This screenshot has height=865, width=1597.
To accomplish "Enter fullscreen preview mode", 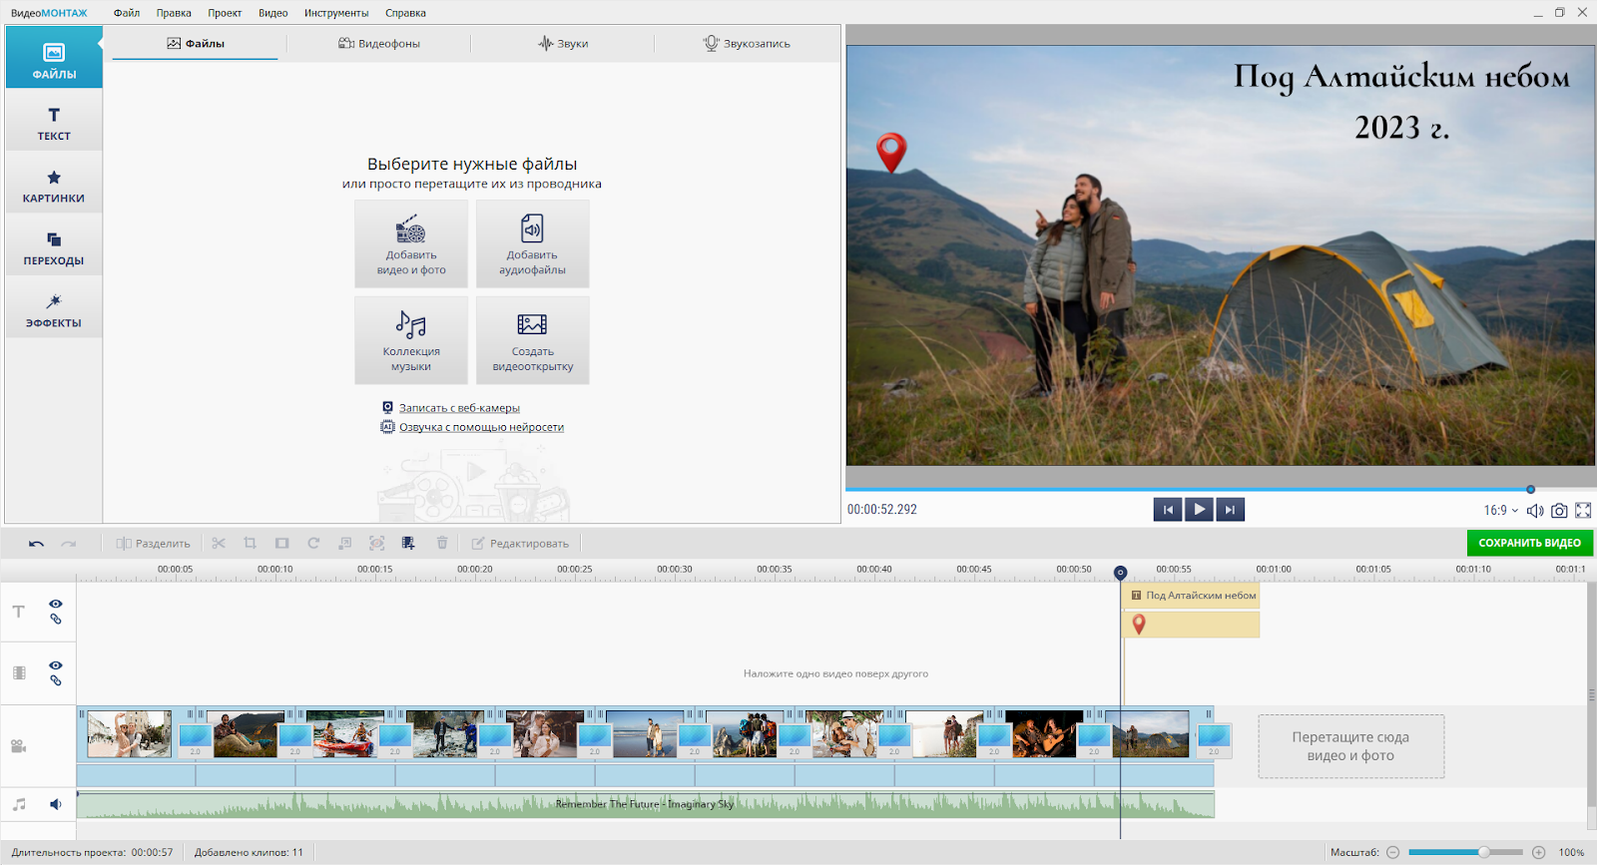I will pos(1583,510).
